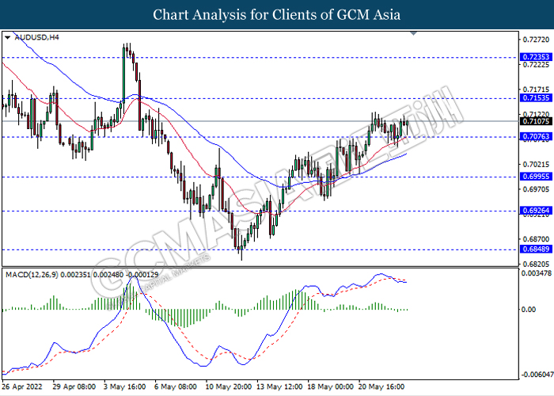Click the 18 May 00:00 time label
Screen dimensions: 554x396
pyautogui.click(x=330, y=386)
